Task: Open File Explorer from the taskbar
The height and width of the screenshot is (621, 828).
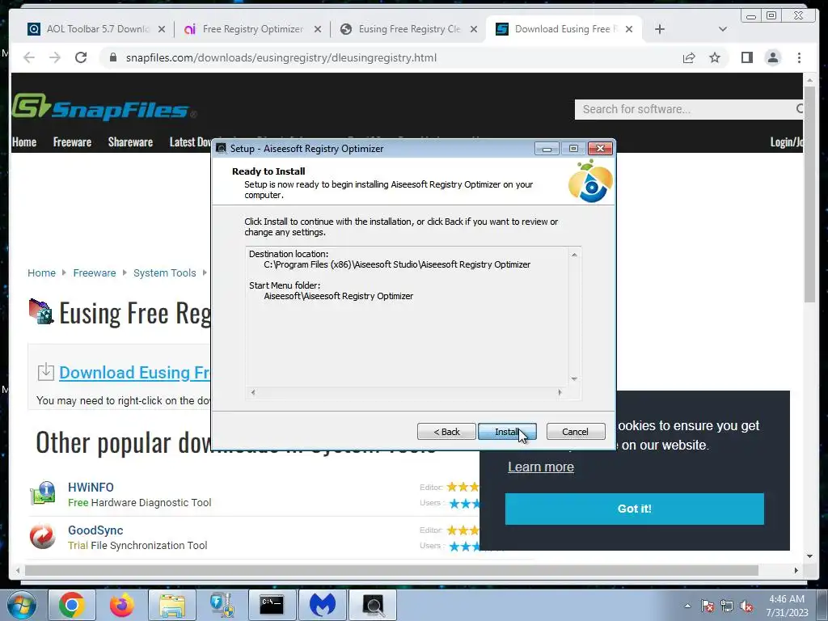Action: click(171, 605)
